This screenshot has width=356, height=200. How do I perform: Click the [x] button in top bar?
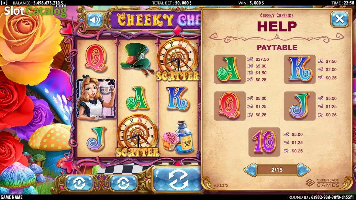pos(4,3)
